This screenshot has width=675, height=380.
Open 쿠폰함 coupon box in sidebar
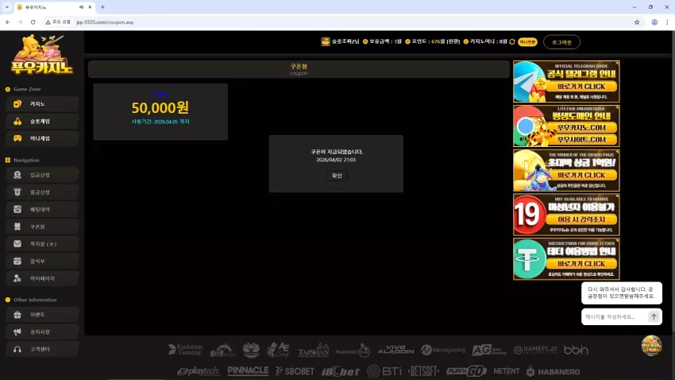coord(42,227)
